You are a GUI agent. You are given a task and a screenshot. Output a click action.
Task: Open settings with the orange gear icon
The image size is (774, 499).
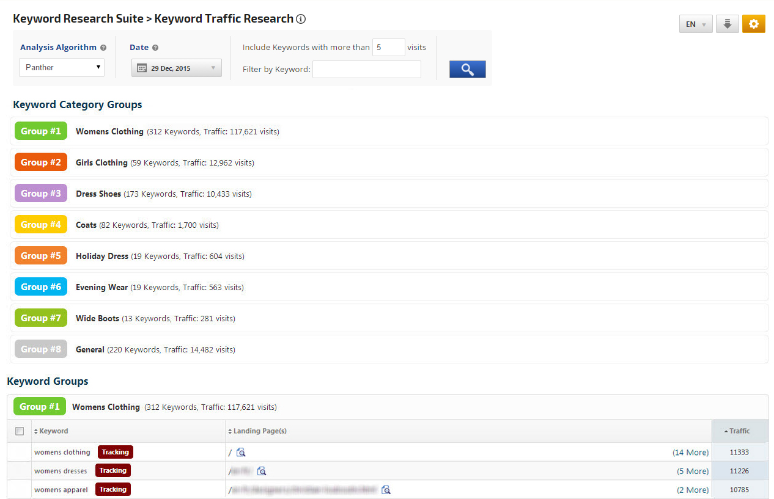coord(753,24)
